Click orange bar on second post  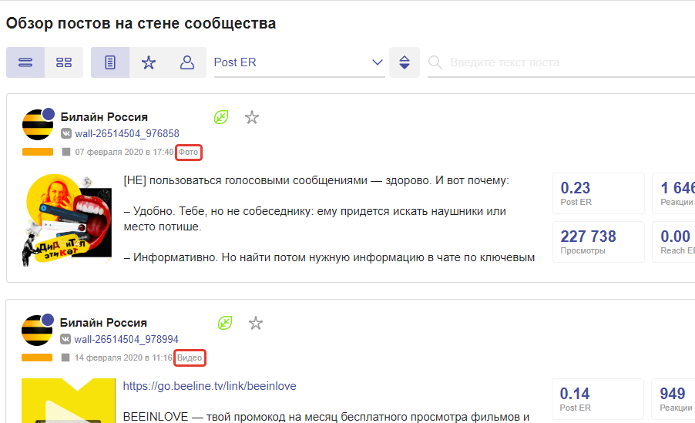[x=37, y=358]
